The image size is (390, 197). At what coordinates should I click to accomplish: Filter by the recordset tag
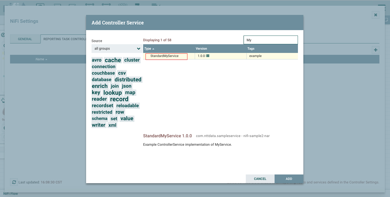coord(102,106)
